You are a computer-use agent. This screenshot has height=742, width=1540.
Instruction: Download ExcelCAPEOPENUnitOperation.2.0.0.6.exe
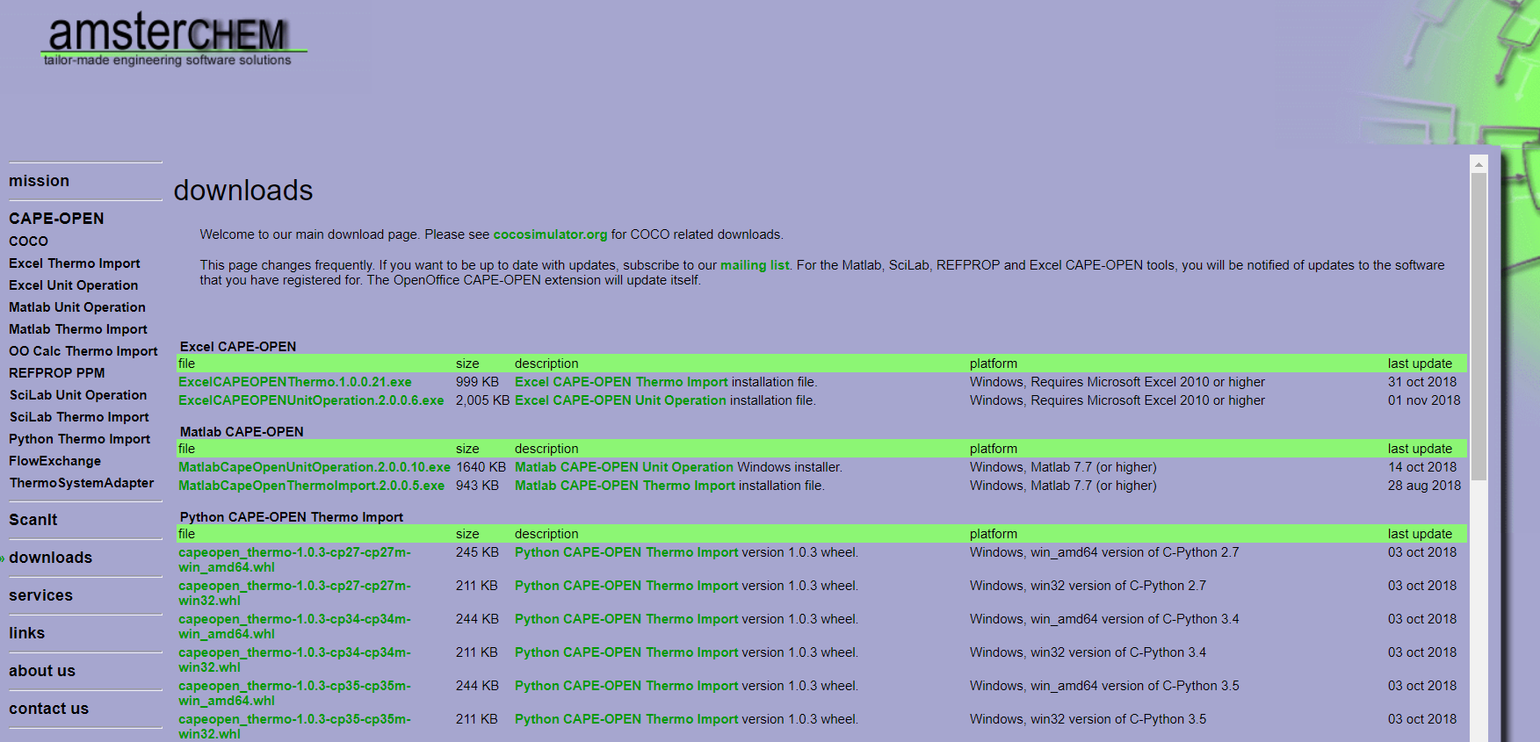pos(311,400)
